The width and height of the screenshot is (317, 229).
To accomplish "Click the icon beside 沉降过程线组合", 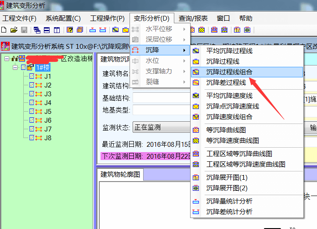I will click(x=196, y=72).
